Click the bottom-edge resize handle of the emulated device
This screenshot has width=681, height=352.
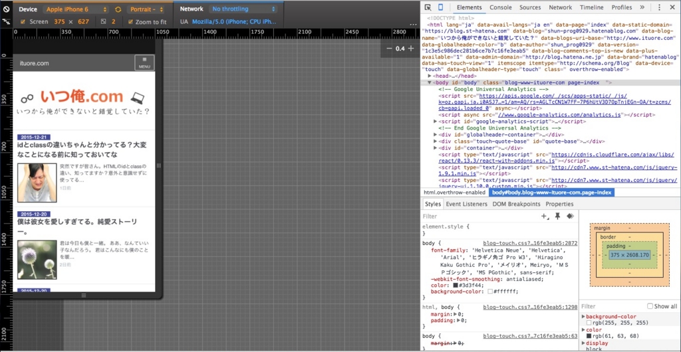click(84, 295)
